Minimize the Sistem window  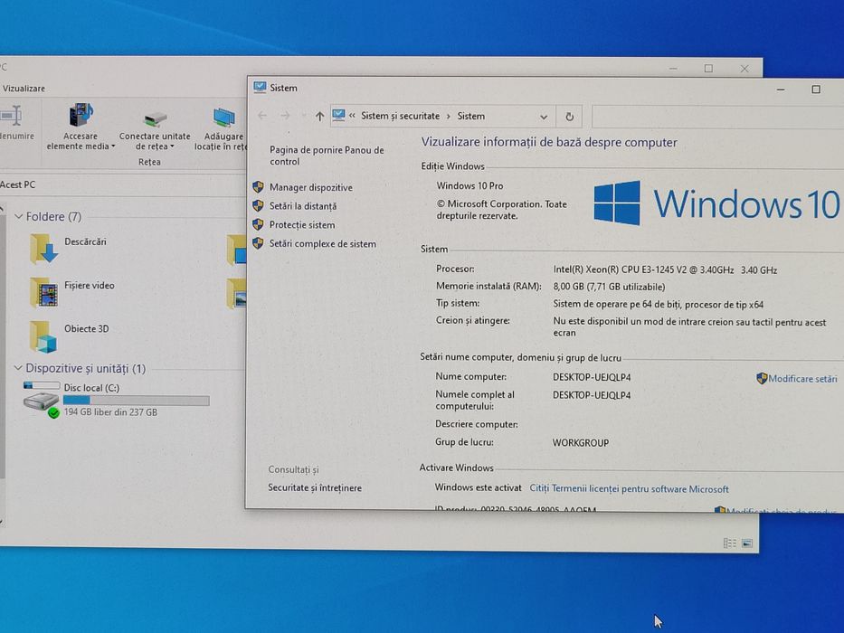coord(781,90)
